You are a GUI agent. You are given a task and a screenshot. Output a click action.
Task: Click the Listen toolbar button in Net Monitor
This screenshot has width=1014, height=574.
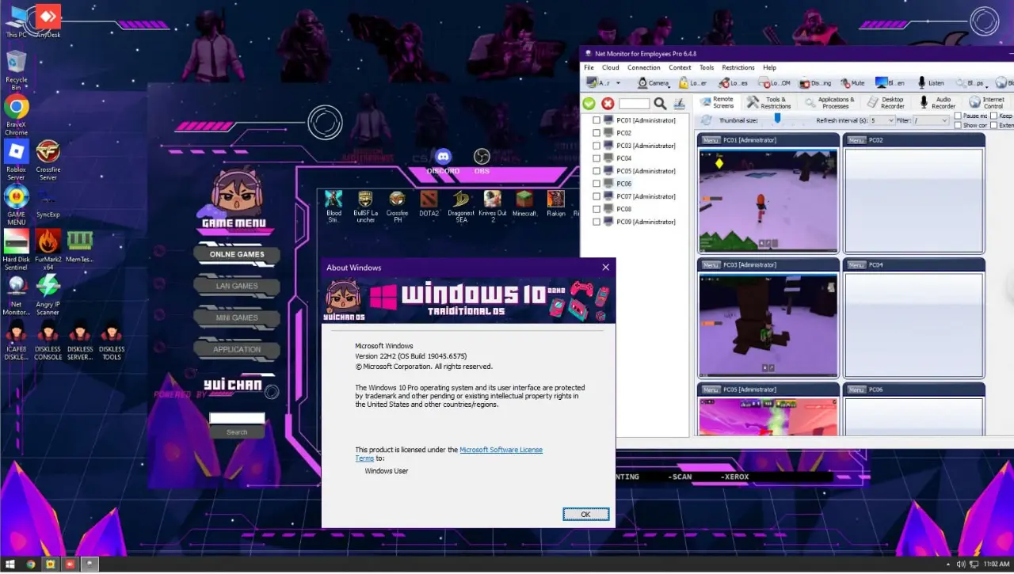tap(930, 82)
